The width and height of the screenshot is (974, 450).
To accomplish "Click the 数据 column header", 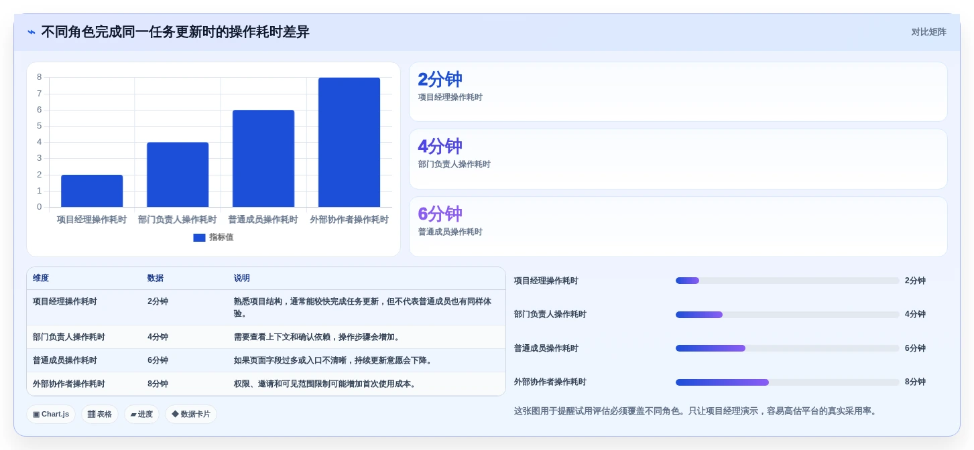I will (x=156, y=279).
